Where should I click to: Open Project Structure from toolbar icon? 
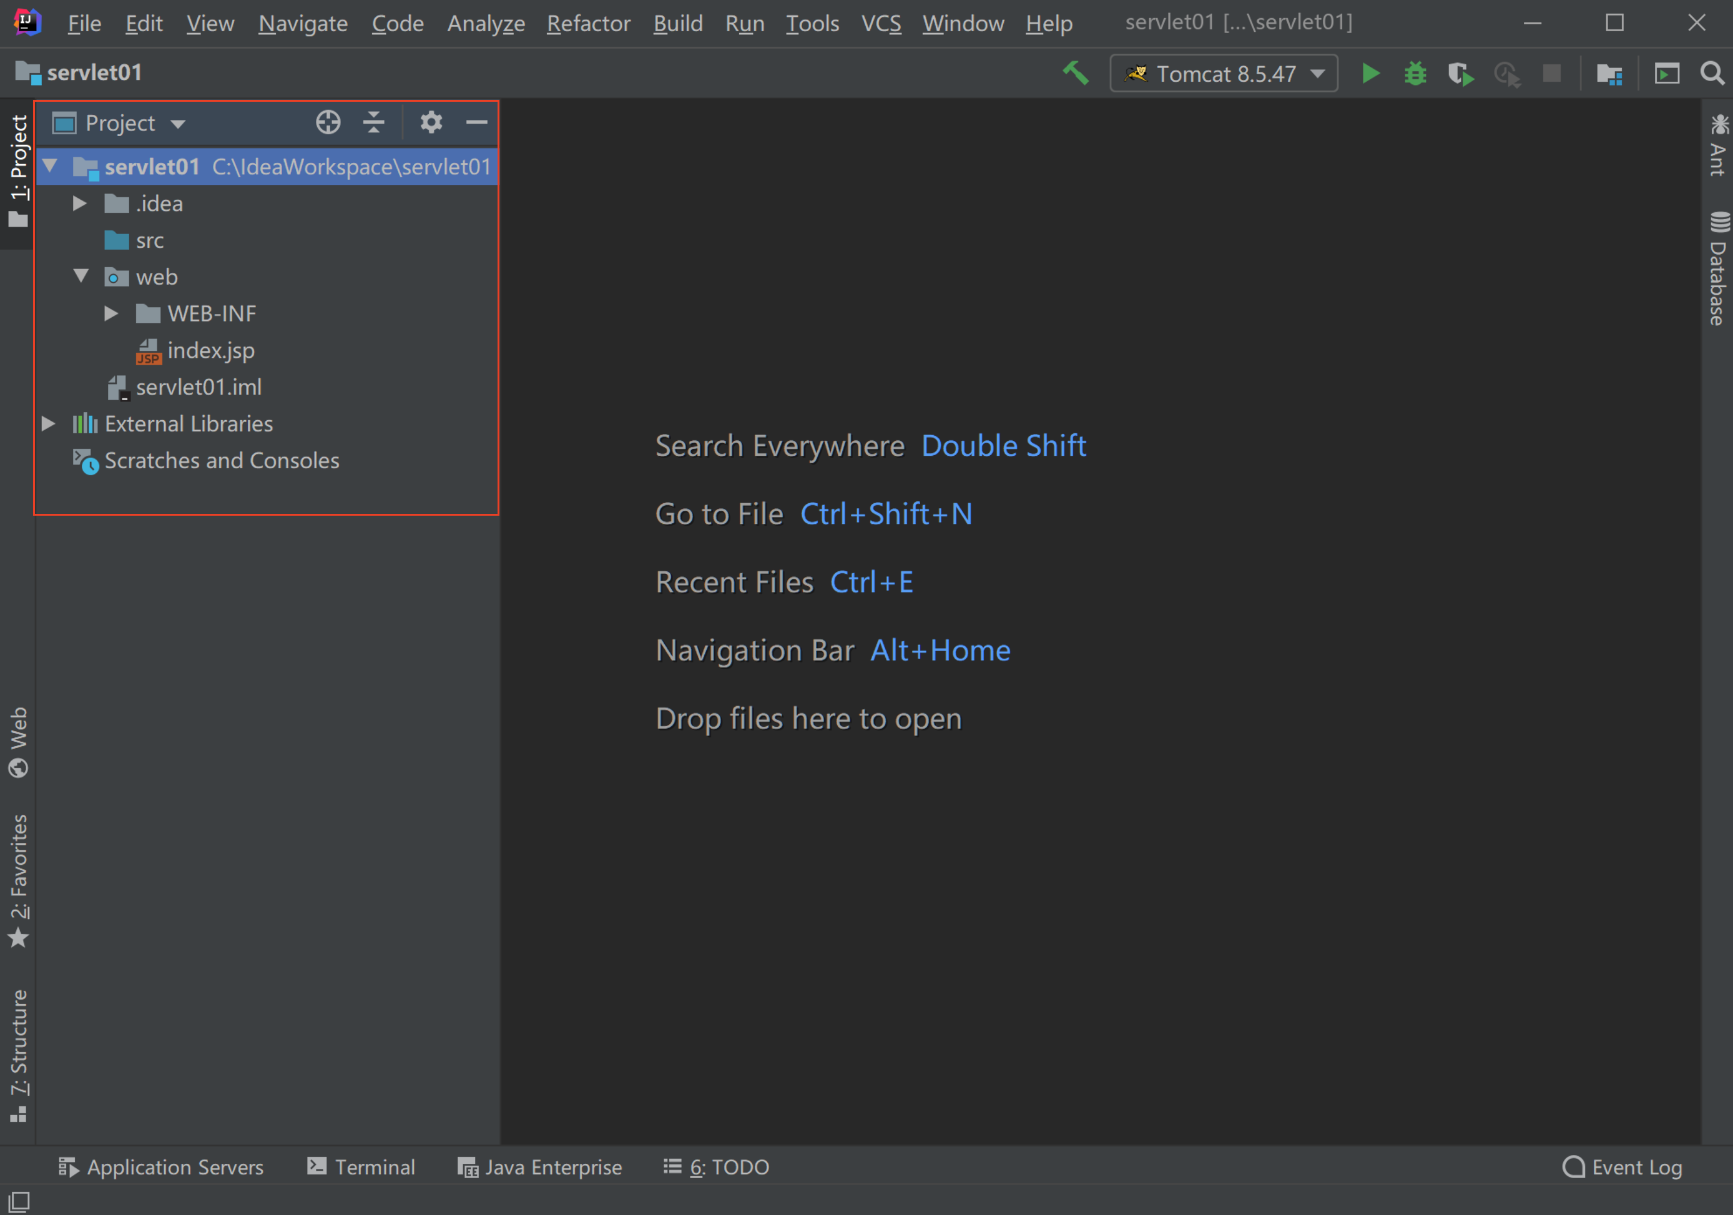[x=1609, y=74]
